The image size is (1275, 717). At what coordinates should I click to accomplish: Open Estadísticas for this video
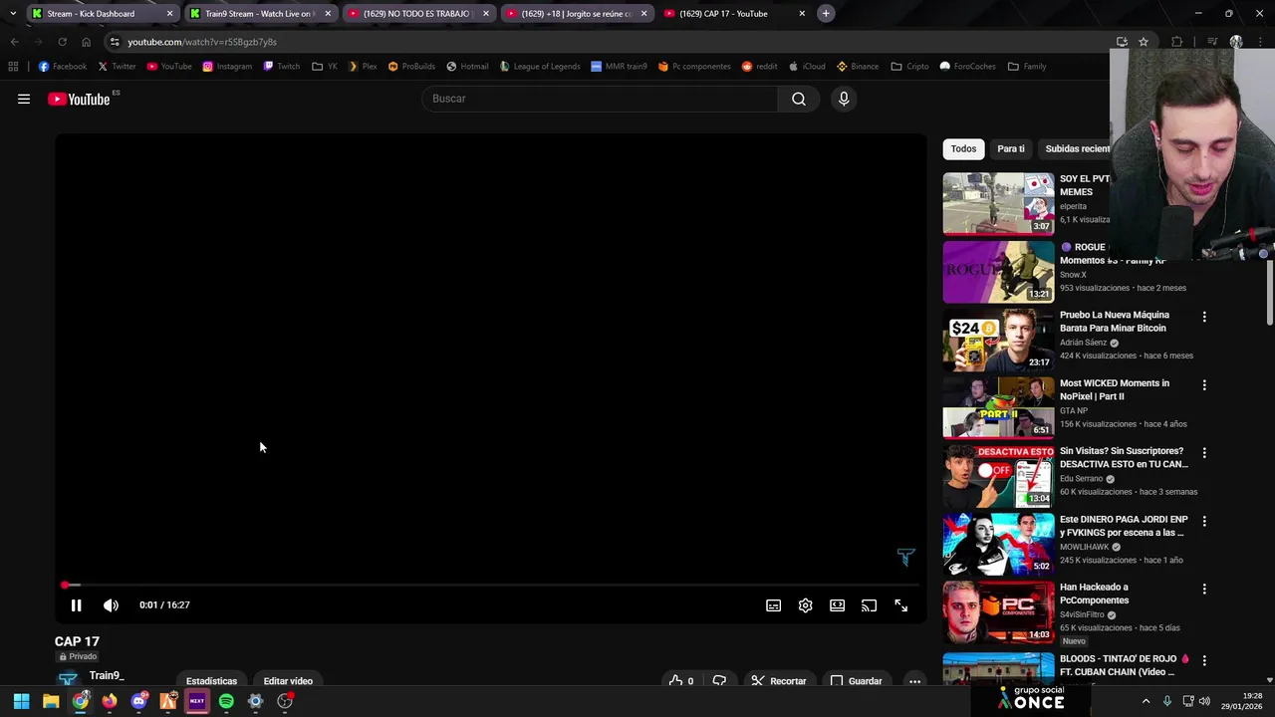[211, 681]
